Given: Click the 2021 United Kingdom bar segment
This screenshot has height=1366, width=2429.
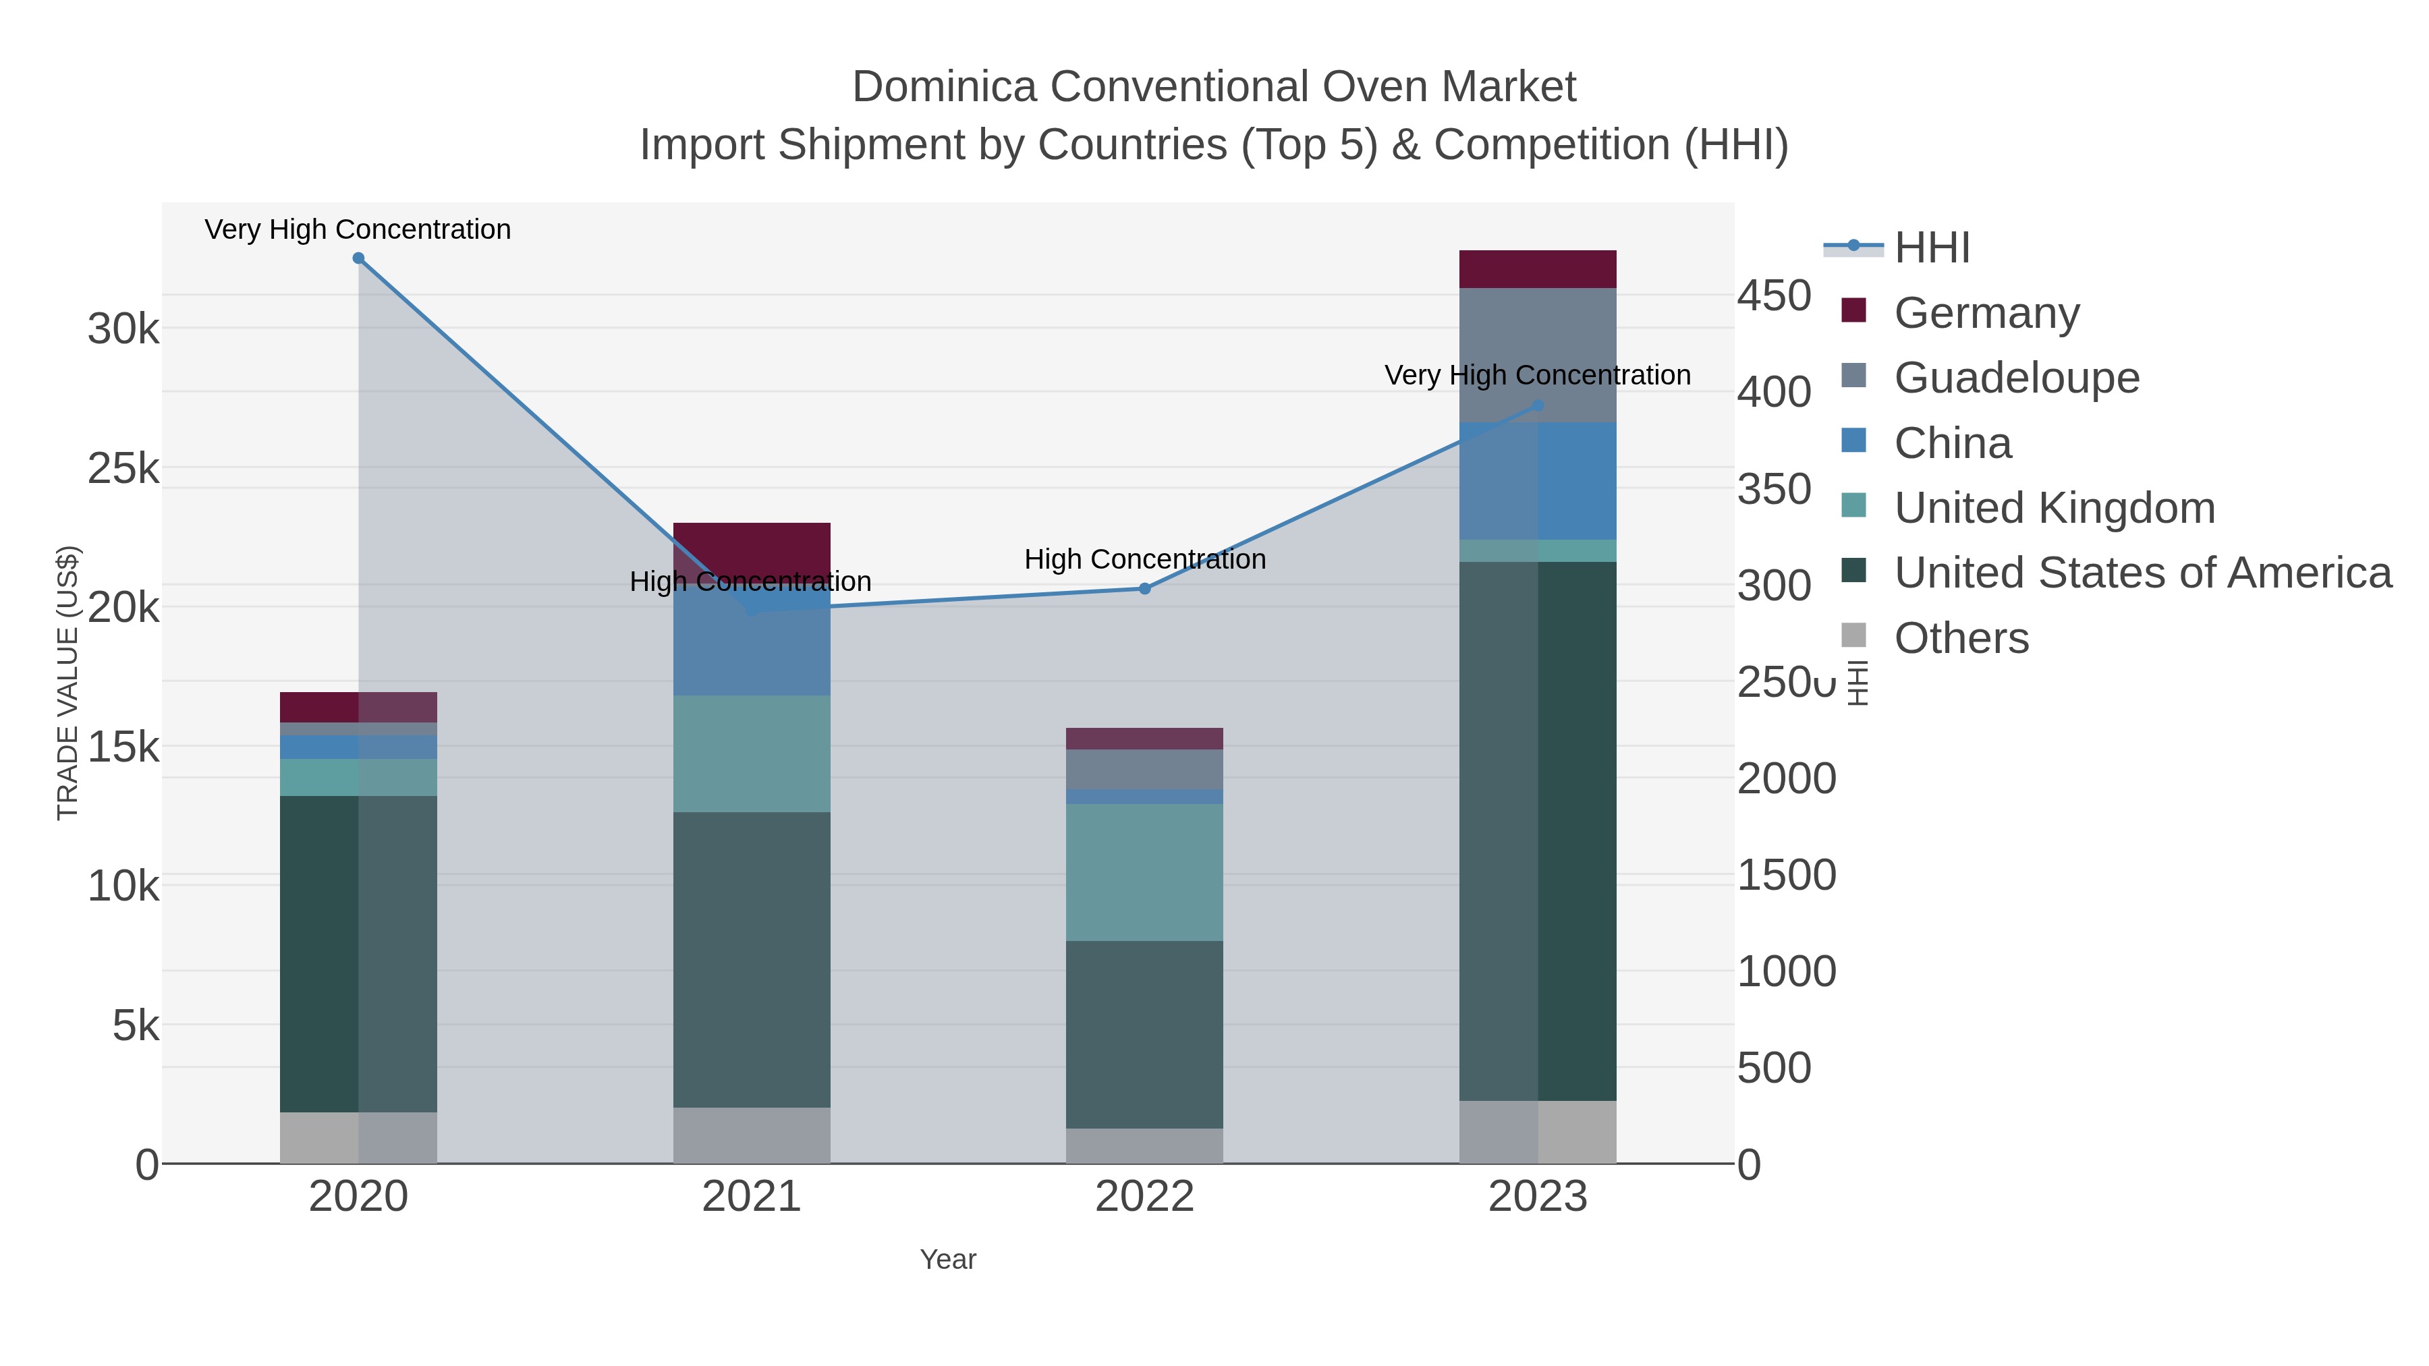Looking at the screenshot, I should coord(752,754).
